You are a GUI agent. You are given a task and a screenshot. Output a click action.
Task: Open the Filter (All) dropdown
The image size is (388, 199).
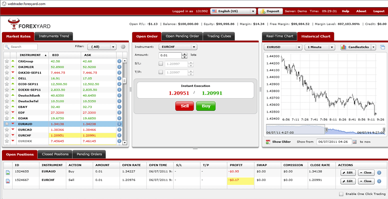(102, 47)
